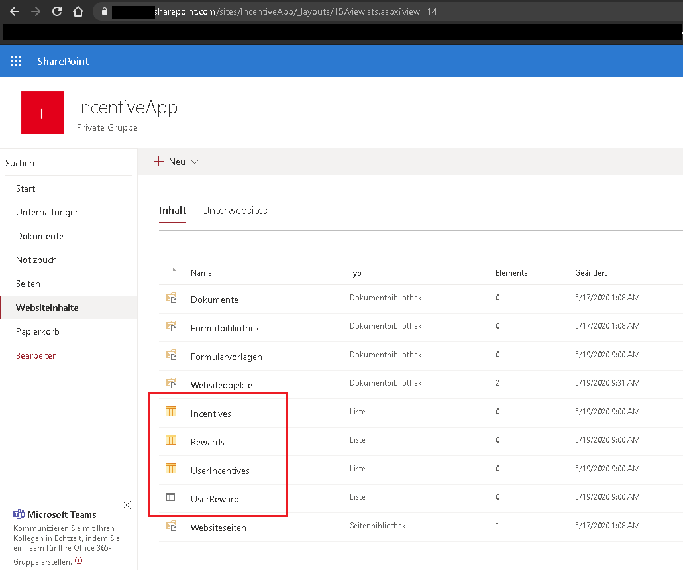Switch to the Inhalt tab
This screenshot has width=683, height=570.
coord(172,211)
